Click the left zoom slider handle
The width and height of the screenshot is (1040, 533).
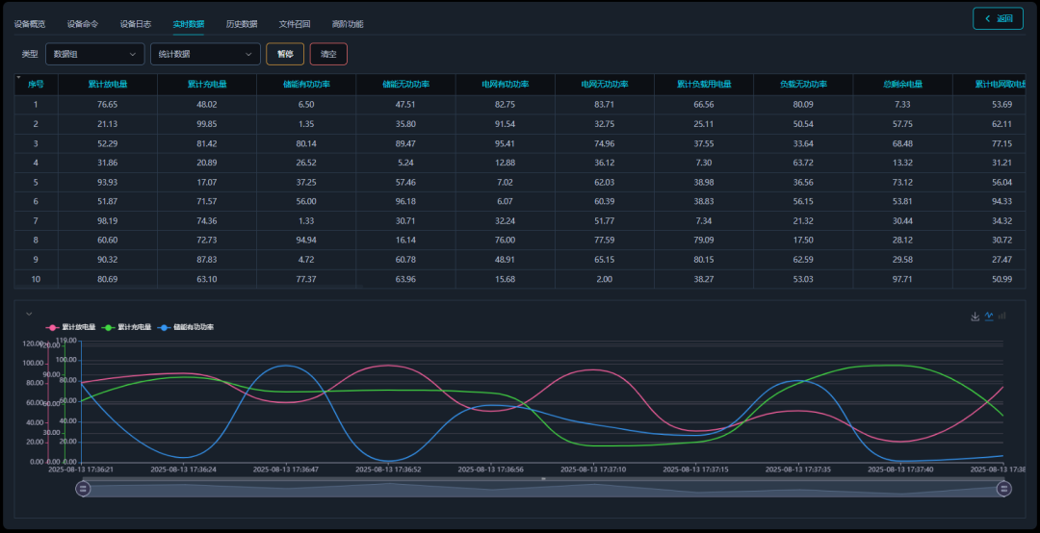point(84,489)
